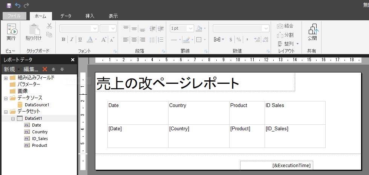Align text right
Viewport: 369px width, 175px height.
(142, 40)
